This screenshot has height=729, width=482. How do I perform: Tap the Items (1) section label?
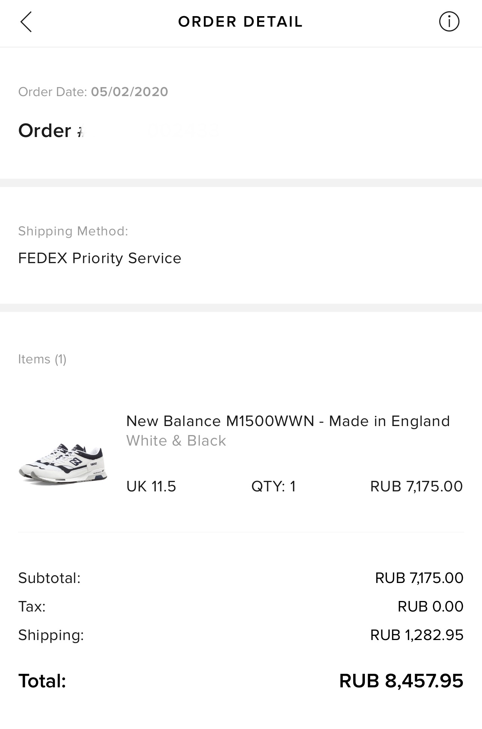tap(42, 359)
